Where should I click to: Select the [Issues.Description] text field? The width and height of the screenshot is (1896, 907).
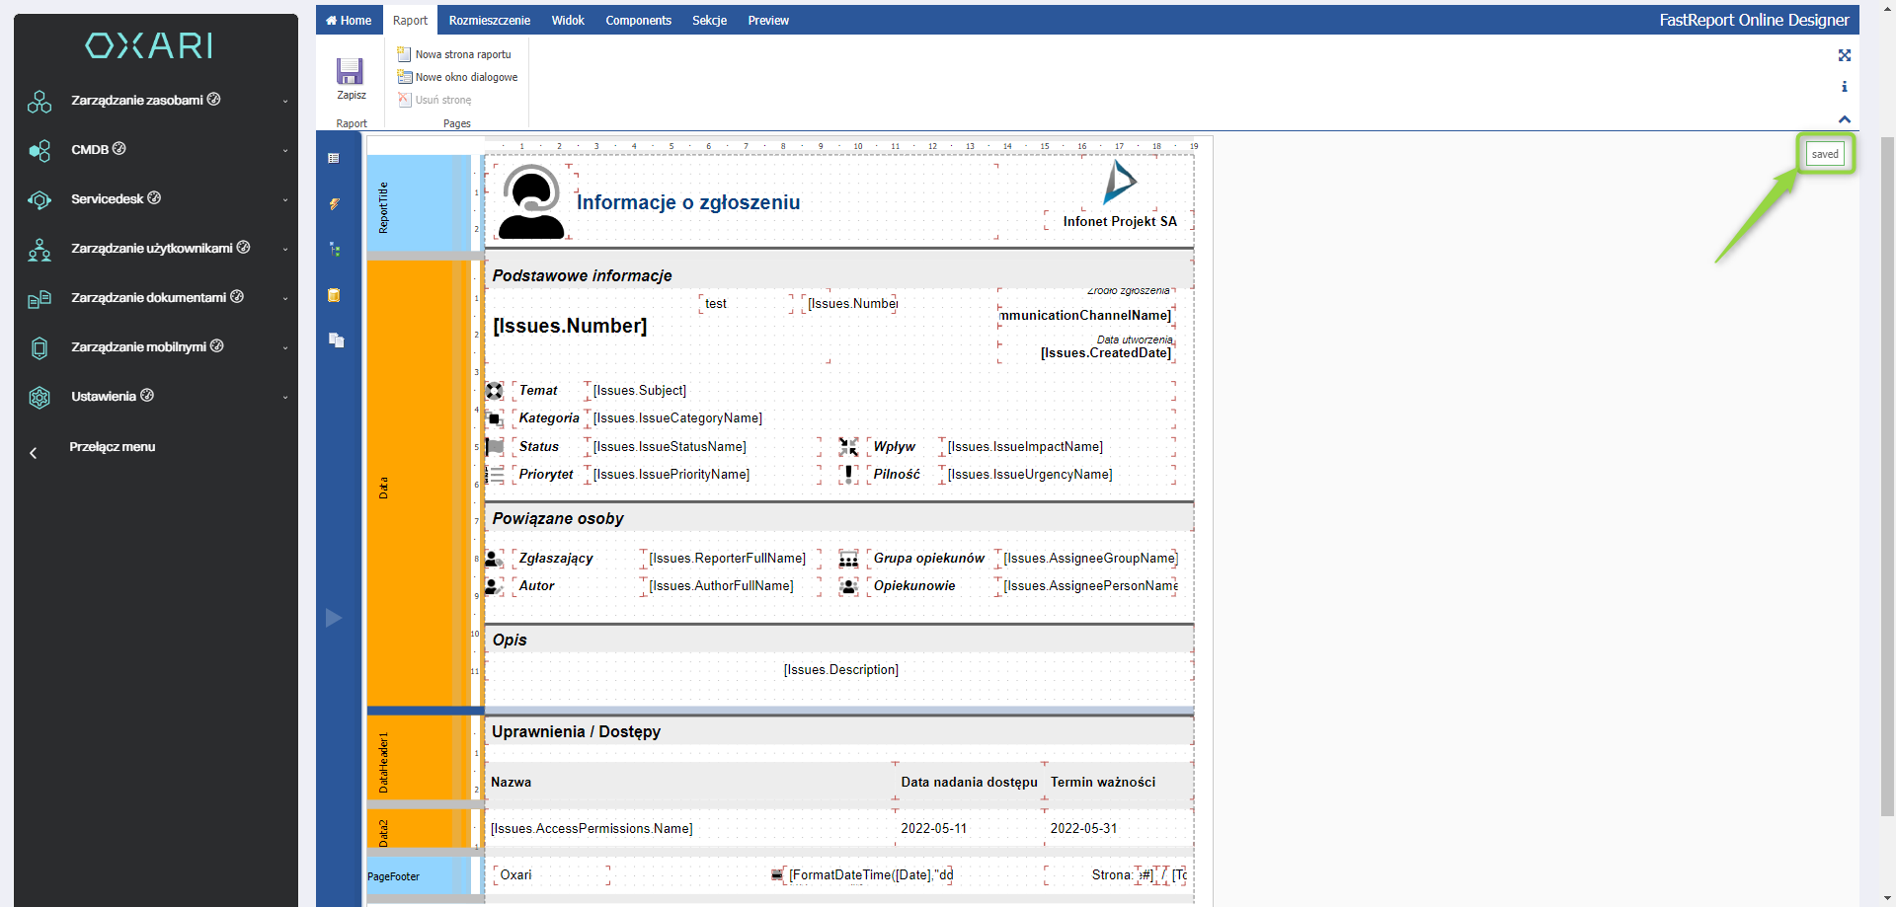840,670
